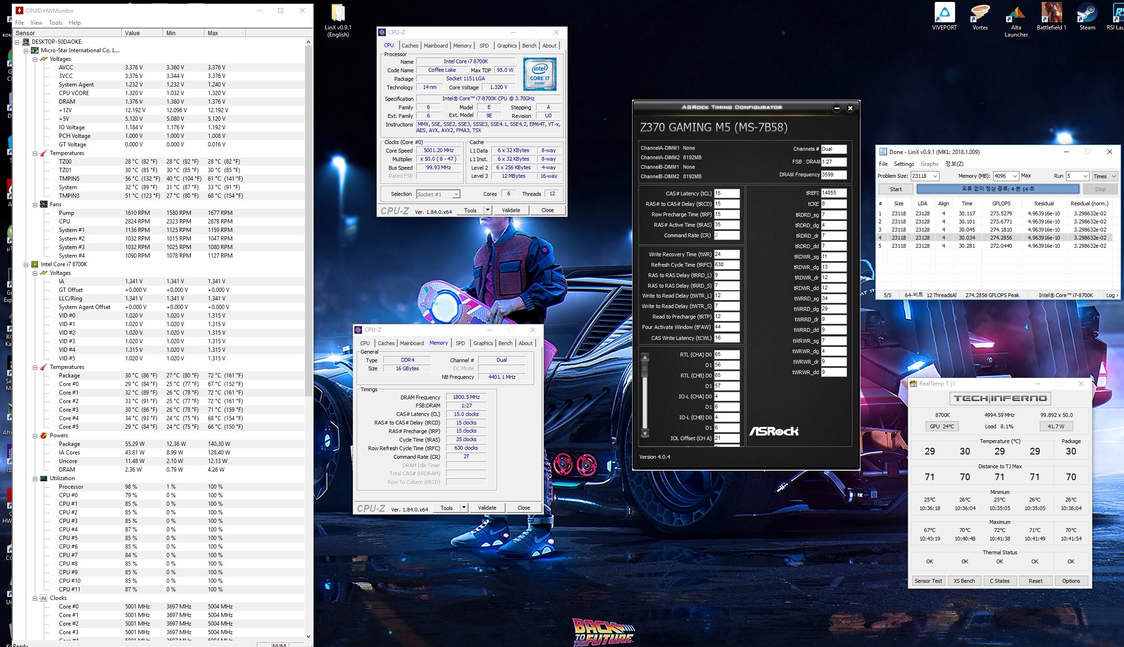1124x647 pixels.
Task: Launch the VIVEPORT desktop shortcut
Action: point(944,13)
